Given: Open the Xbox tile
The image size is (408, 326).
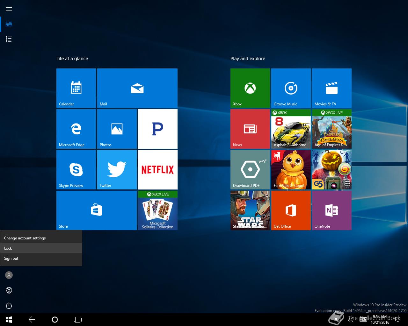Looking at the screenshot, I should click(250, 88).
